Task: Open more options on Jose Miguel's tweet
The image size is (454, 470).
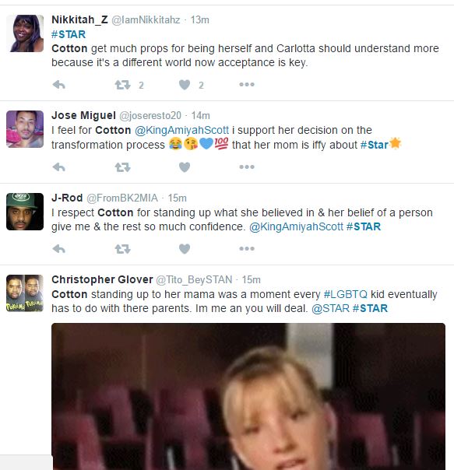Action: (247, 167)
